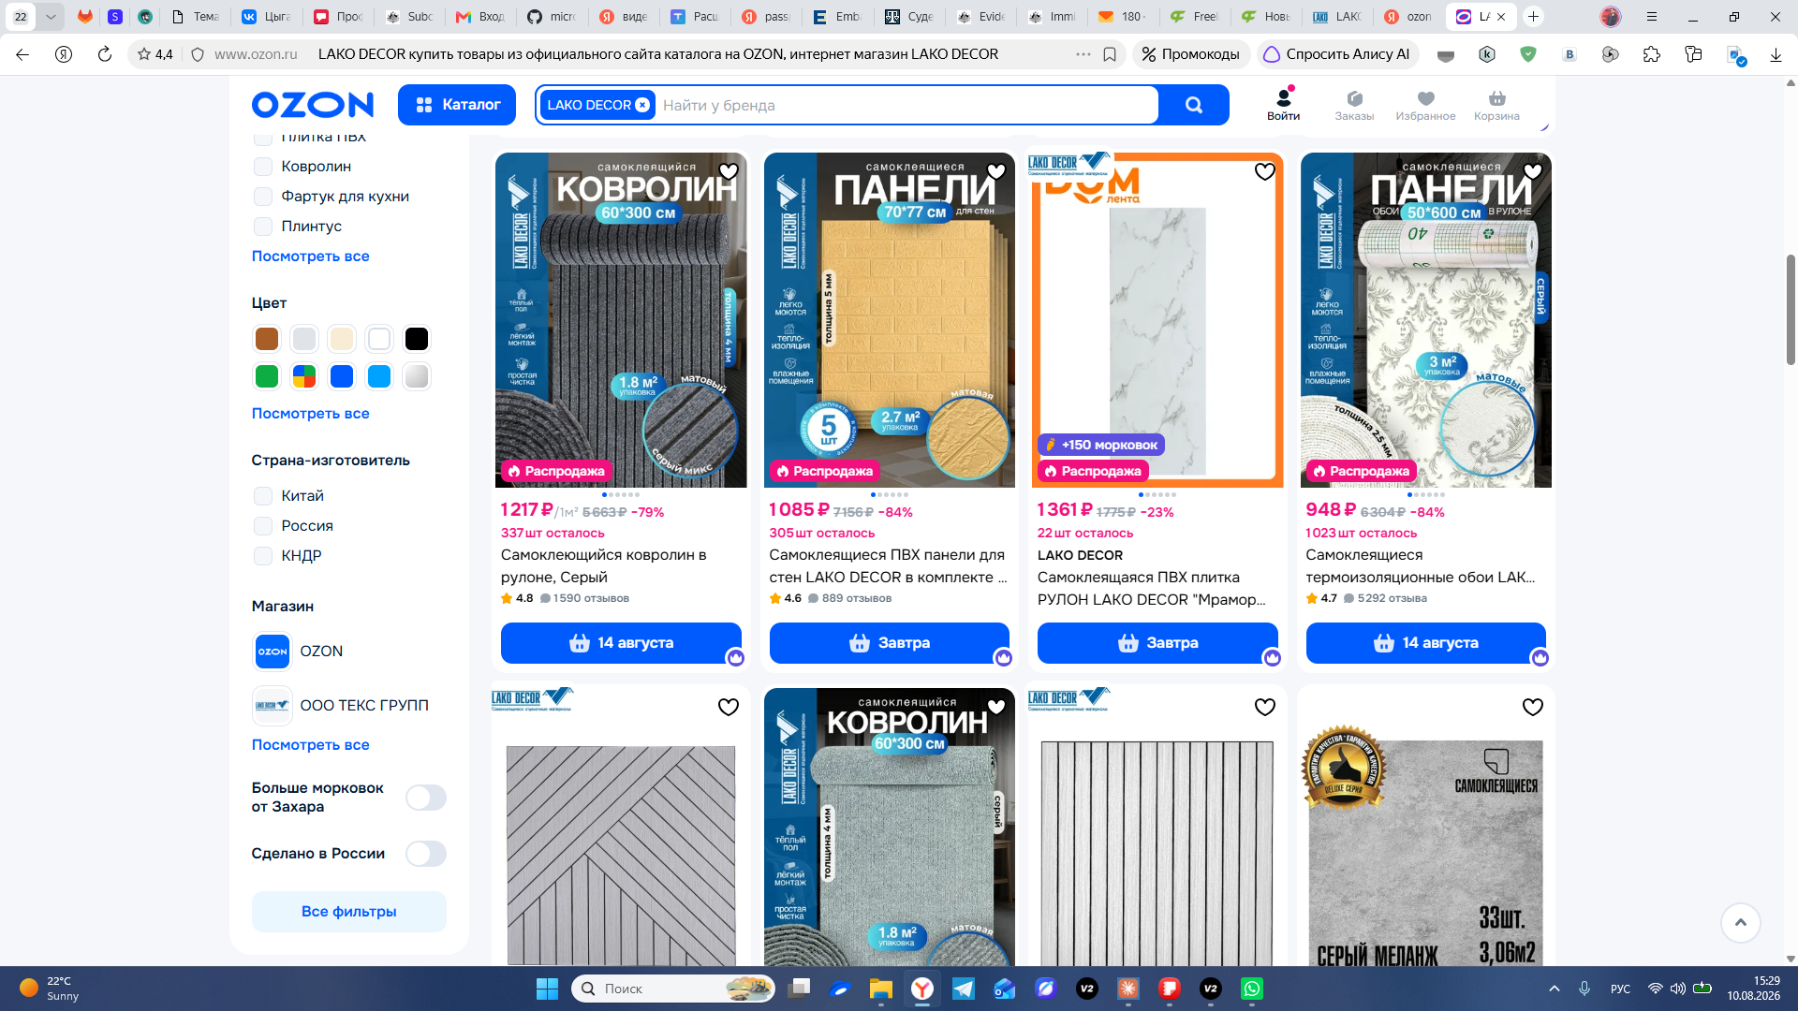Submit the brand search with magnifier button
Image resolution: width=1798 pixels, height=1011 pixels.
(x=1193, y=105)
